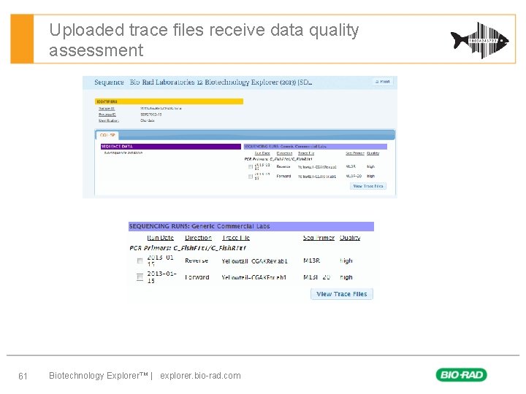Sort by Quality in the small screenshot
The width and height of the screenshot is (526, 394).
click(x=373, y=153)
